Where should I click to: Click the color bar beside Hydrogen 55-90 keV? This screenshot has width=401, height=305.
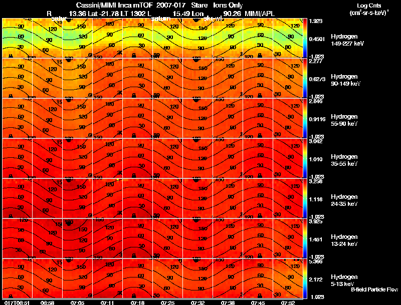point(305,118)
